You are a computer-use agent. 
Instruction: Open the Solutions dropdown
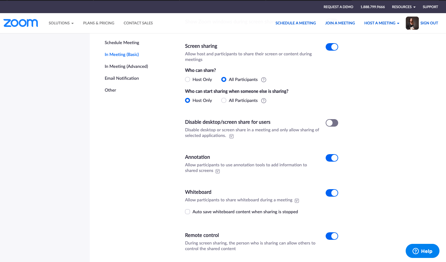click(61, 23)
